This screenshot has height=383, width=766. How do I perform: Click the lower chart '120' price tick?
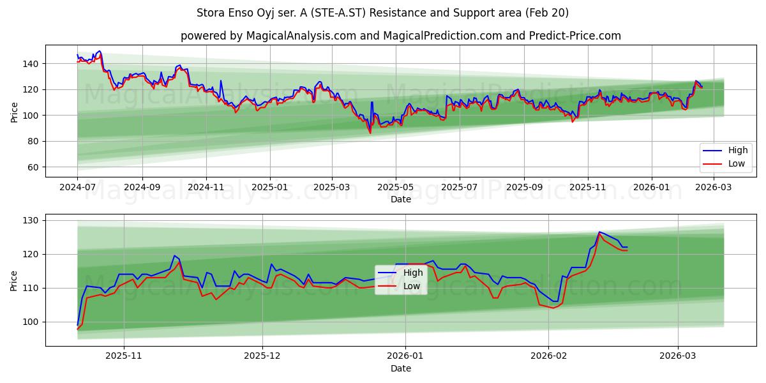point(32,254)
